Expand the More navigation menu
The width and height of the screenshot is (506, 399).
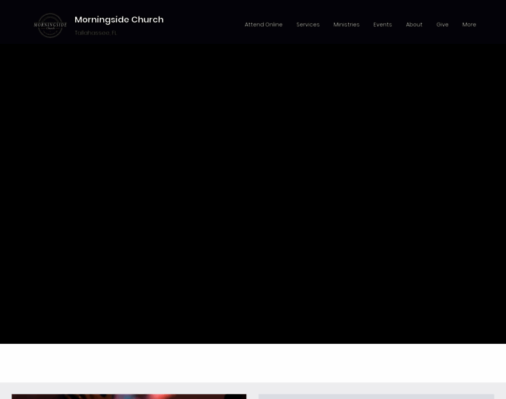469,25
